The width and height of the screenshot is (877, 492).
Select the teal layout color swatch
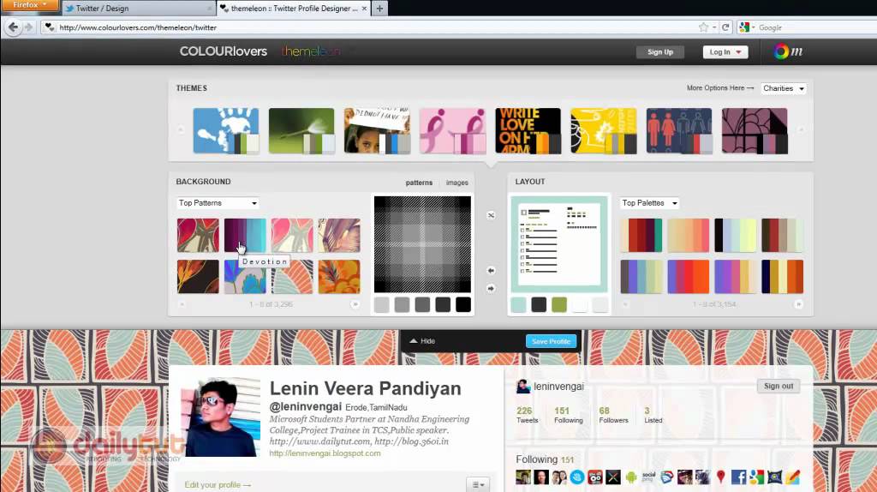pos(518,305)
